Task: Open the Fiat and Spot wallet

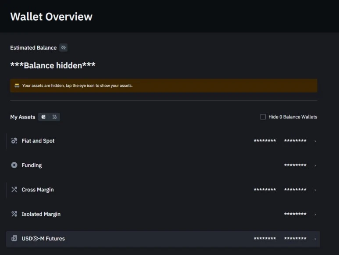Action: (163, 141)
